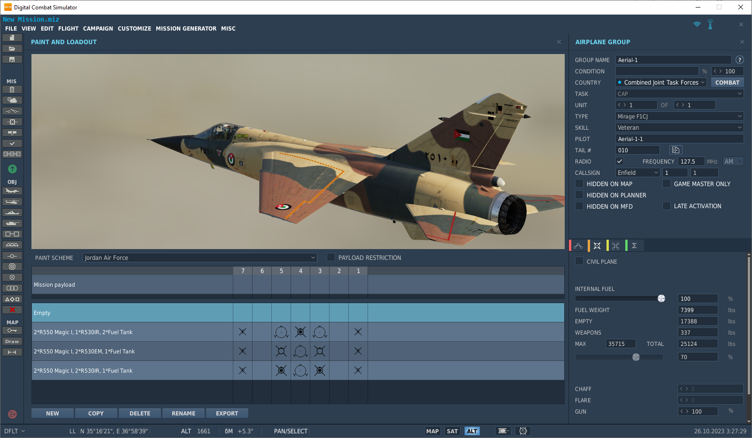
Task: Open the EDIT menu
Action: pos(47,29)
